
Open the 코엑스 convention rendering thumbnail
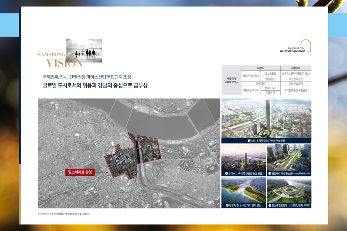(244, 158)
